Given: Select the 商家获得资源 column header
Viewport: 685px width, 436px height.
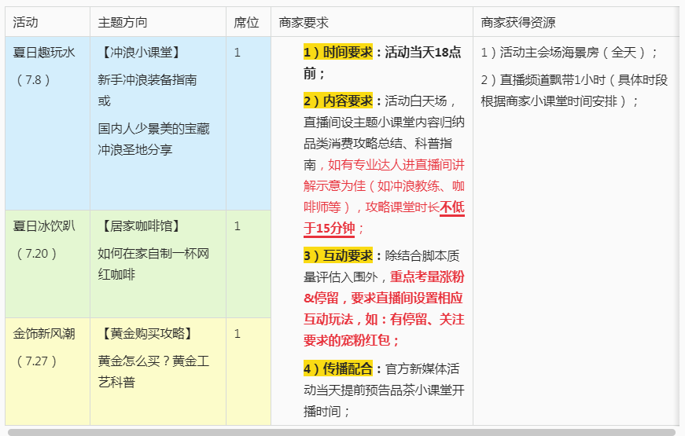Looking at the screenshot, I should (x=518, y=23).
